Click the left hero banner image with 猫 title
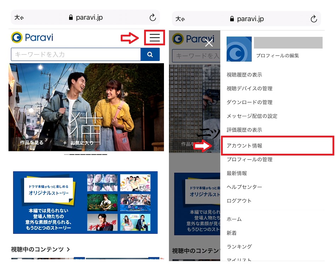 86,107
